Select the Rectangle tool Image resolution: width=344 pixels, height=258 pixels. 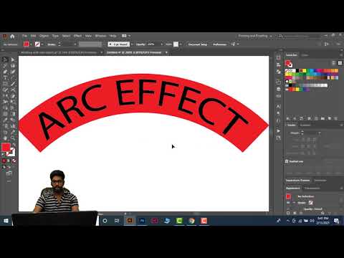5,84
